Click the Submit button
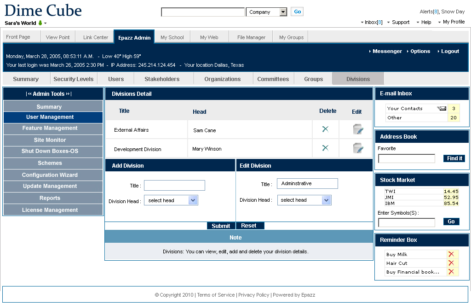 [221, 226]
